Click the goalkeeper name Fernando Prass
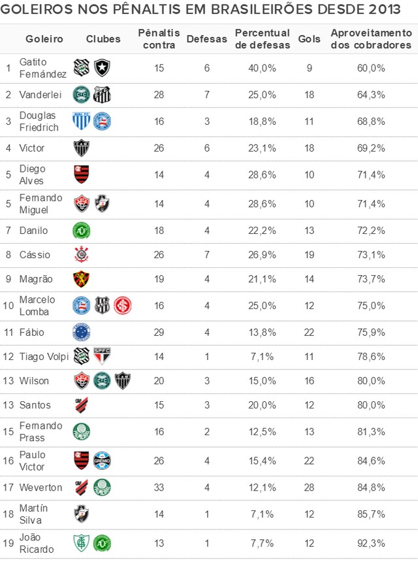Viewport: 418px width, 577px height. coord(40,431)
